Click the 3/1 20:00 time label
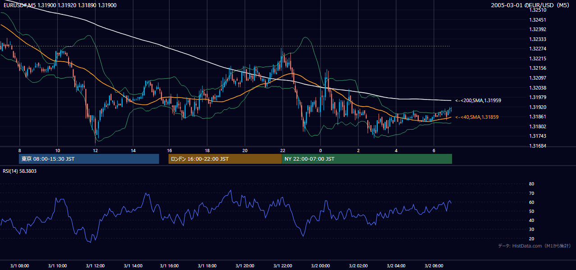 point(245,266)
